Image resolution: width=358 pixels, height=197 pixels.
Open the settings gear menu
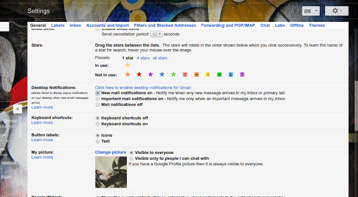[336, 11]
